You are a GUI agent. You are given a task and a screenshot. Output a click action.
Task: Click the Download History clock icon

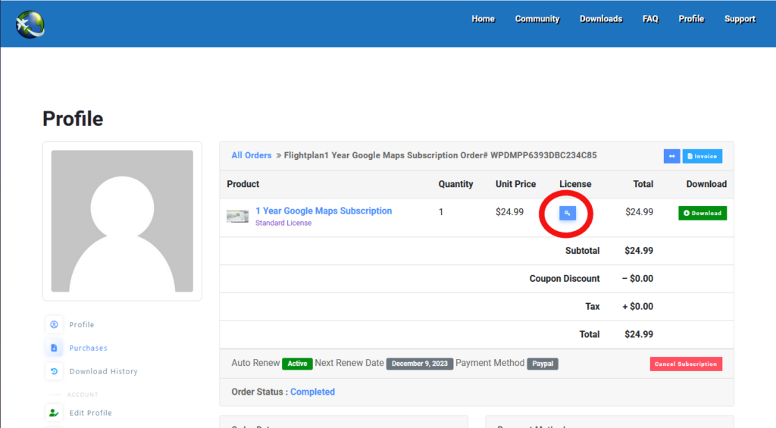point(54,372)
